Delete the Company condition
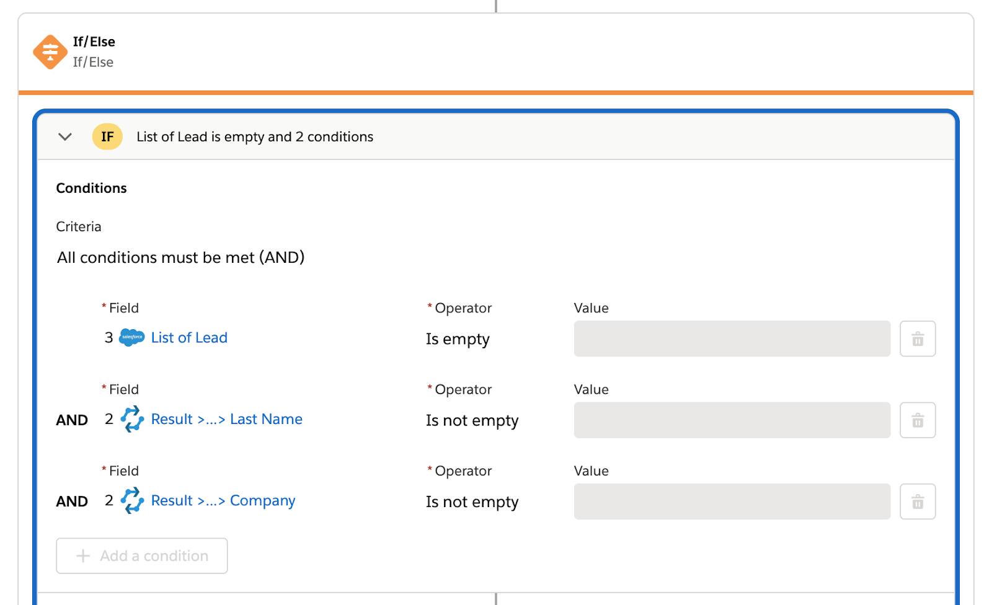 (x=918, y=501)
